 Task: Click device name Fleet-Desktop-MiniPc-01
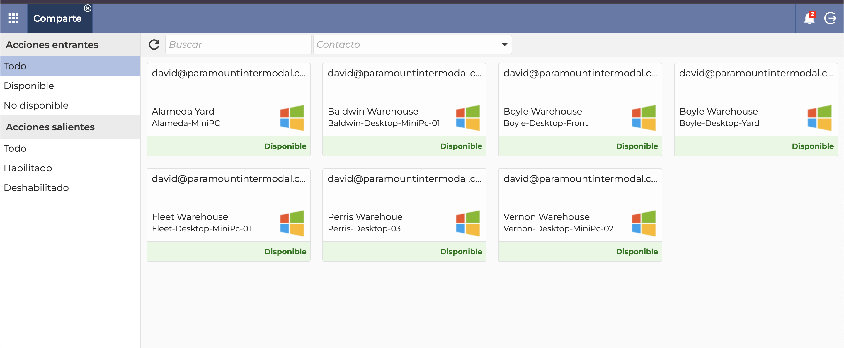(x=202, y=228)
